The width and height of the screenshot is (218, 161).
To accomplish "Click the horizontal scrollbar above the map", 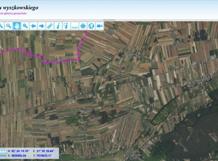I will (109, 20).
